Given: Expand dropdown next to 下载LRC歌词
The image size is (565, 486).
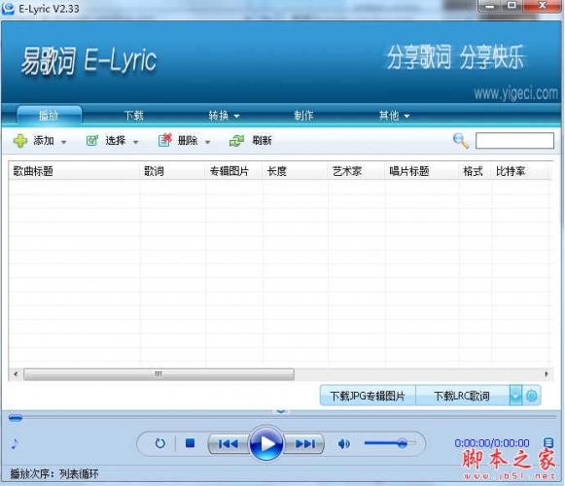Looking at the screenshot, I should point(516,396).
